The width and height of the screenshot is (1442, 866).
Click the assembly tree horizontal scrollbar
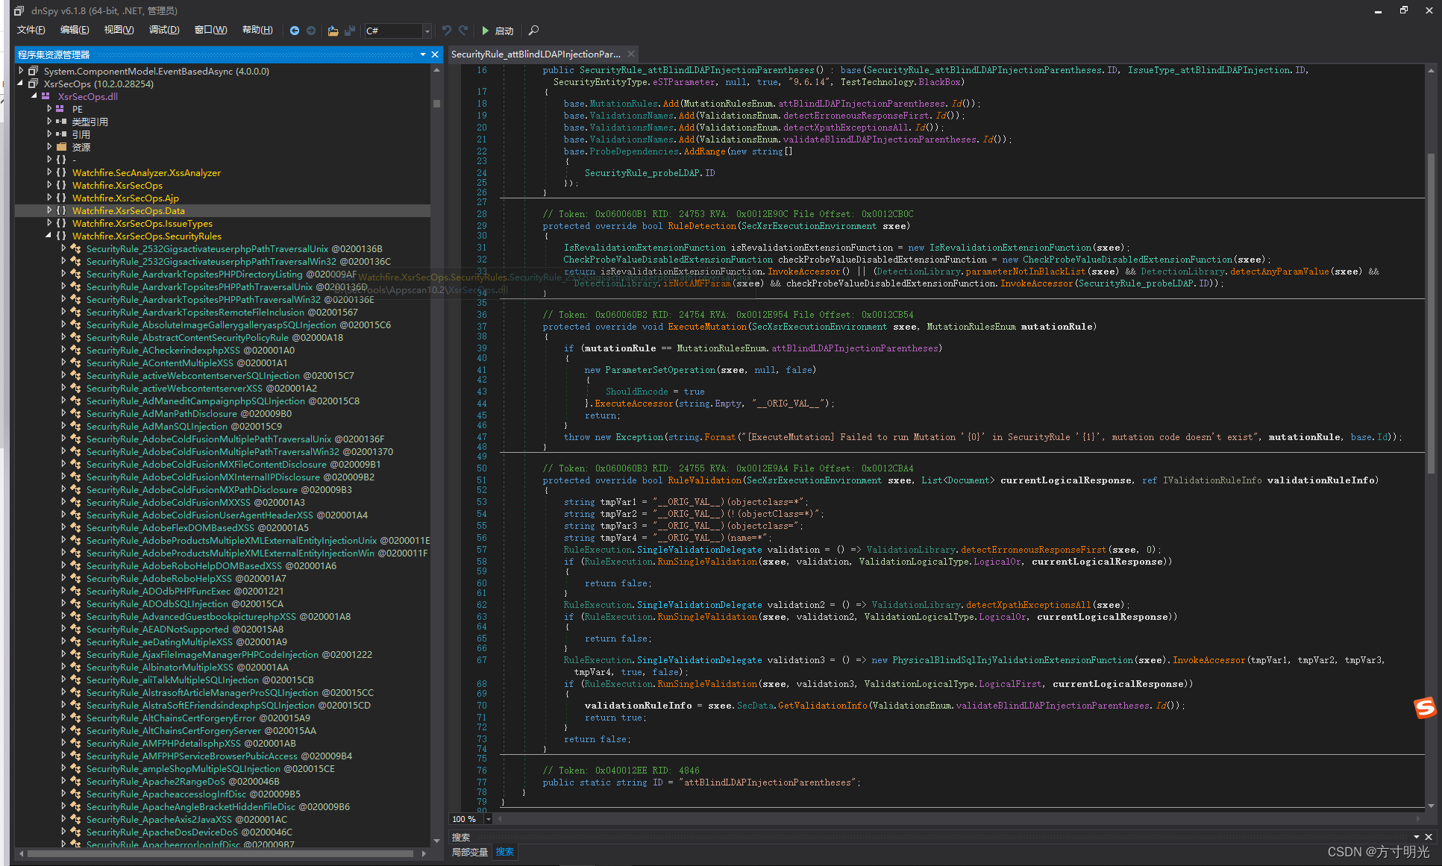[220, 853]
